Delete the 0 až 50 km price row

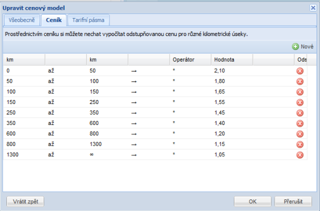(x=300, y=71)
